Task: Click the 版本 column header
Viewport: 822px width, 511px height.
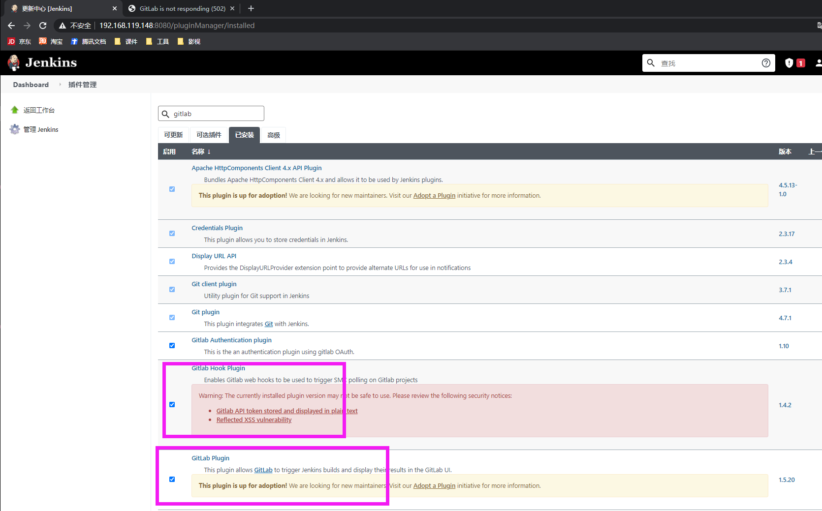Action: [785, 151]
